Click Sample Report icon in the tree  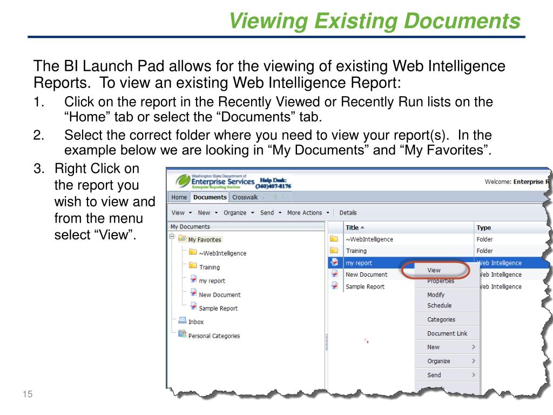193,307
